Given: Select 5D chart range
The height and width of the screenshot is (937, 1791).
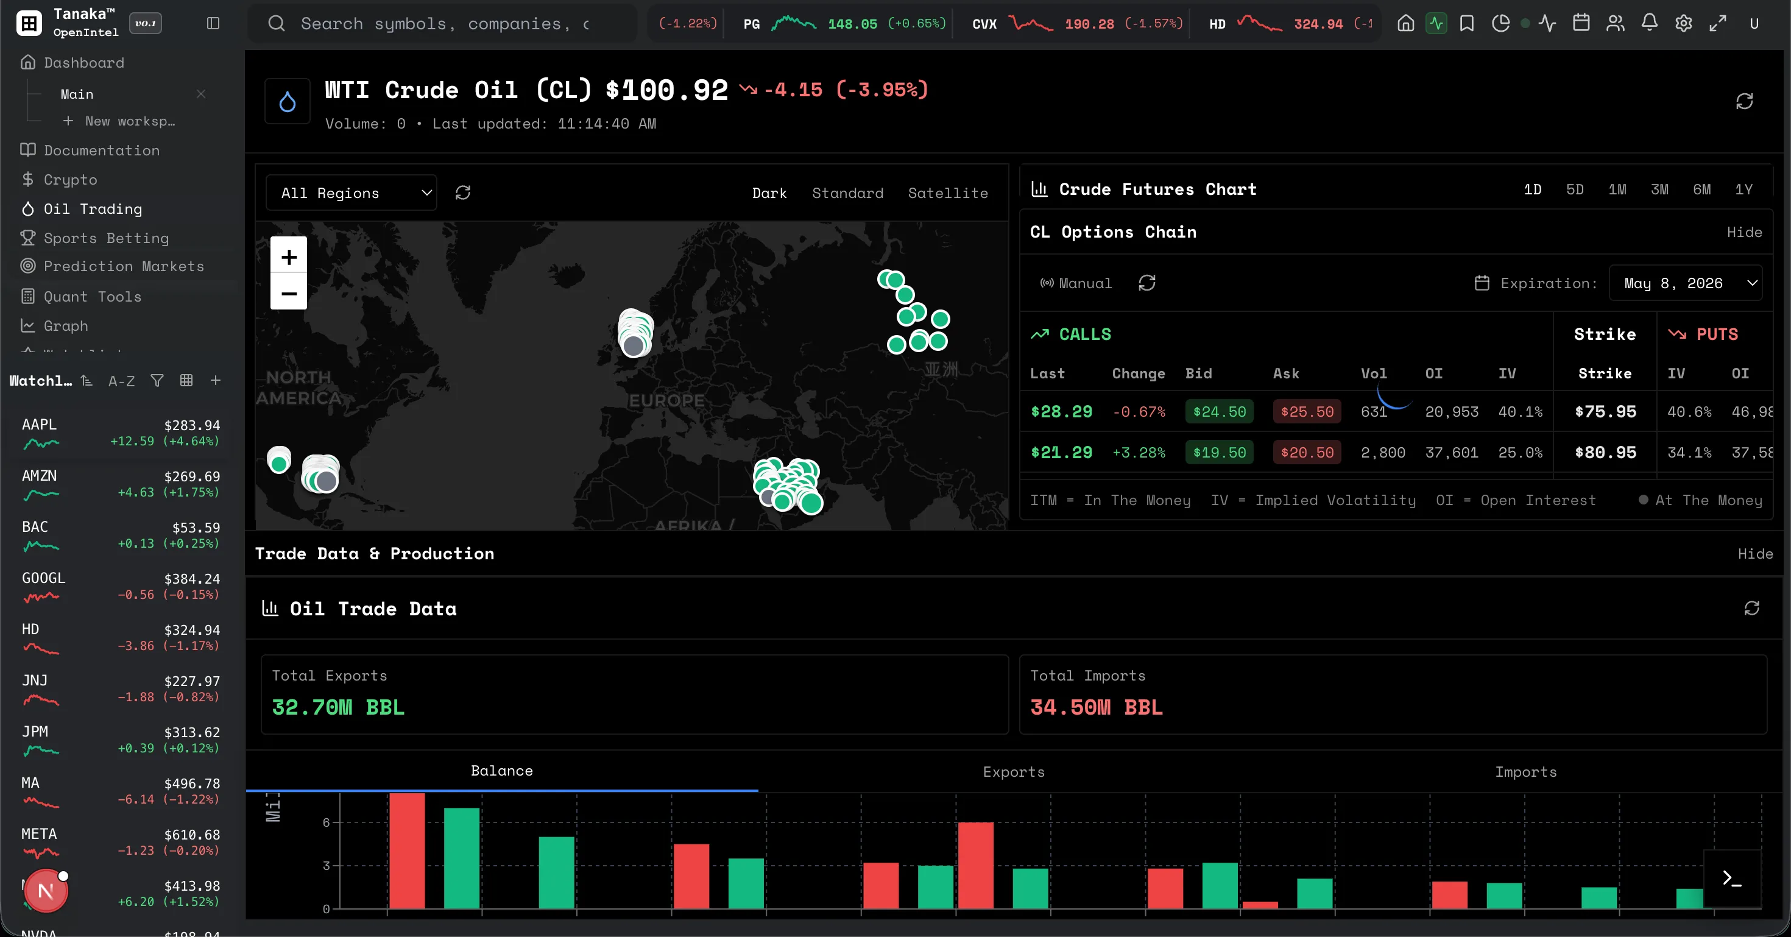Looking at the screenshot, I should pyautogui.click(x=1575, y=189).
